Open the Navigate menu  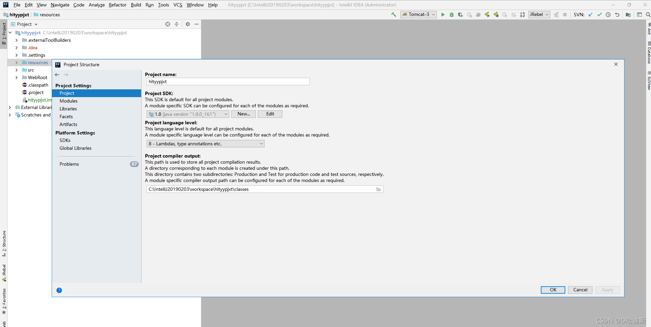60,5
